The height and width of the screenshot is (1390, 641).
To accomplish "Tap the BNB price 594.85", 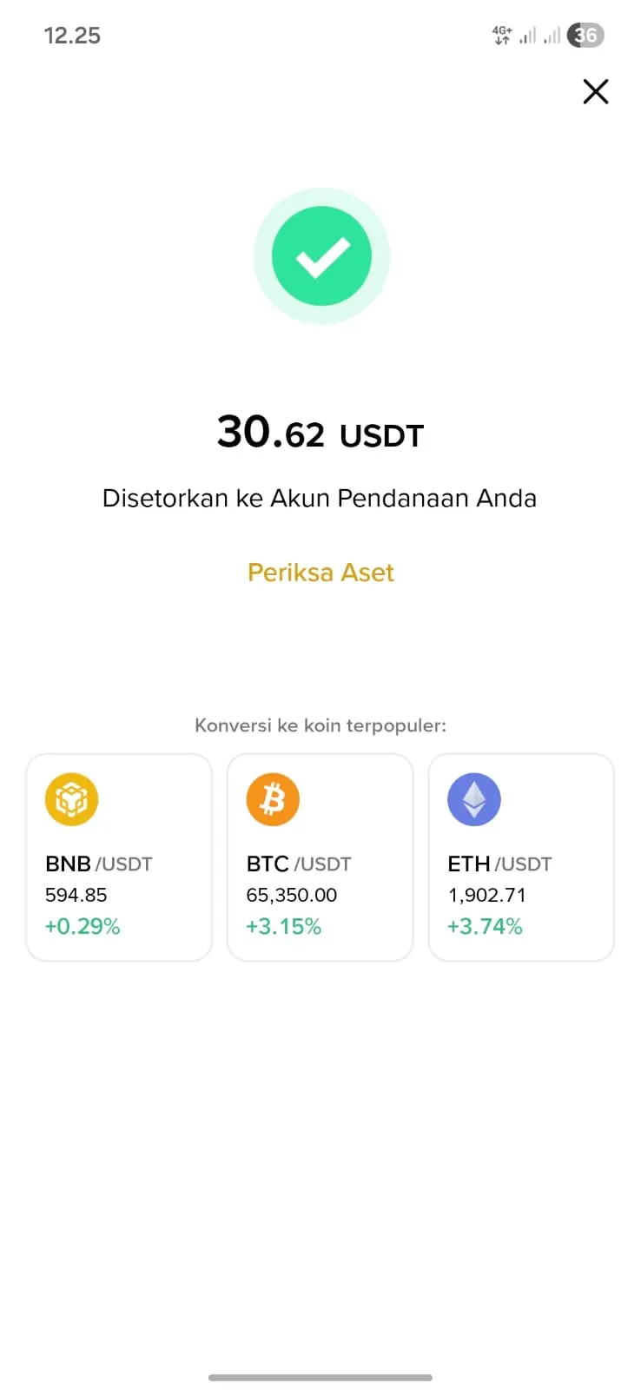I will [76, 895].
